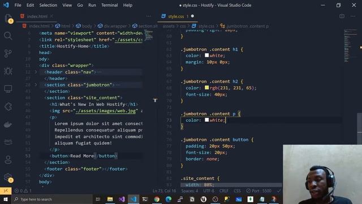Open the Source Control view
The height and width of the screenshot is (204, 362).
(8, 53)
